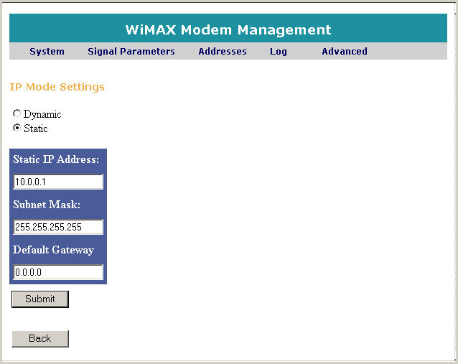458x364 pixels.
Task: Select the Static IP mode radio button
Action: 17,129
